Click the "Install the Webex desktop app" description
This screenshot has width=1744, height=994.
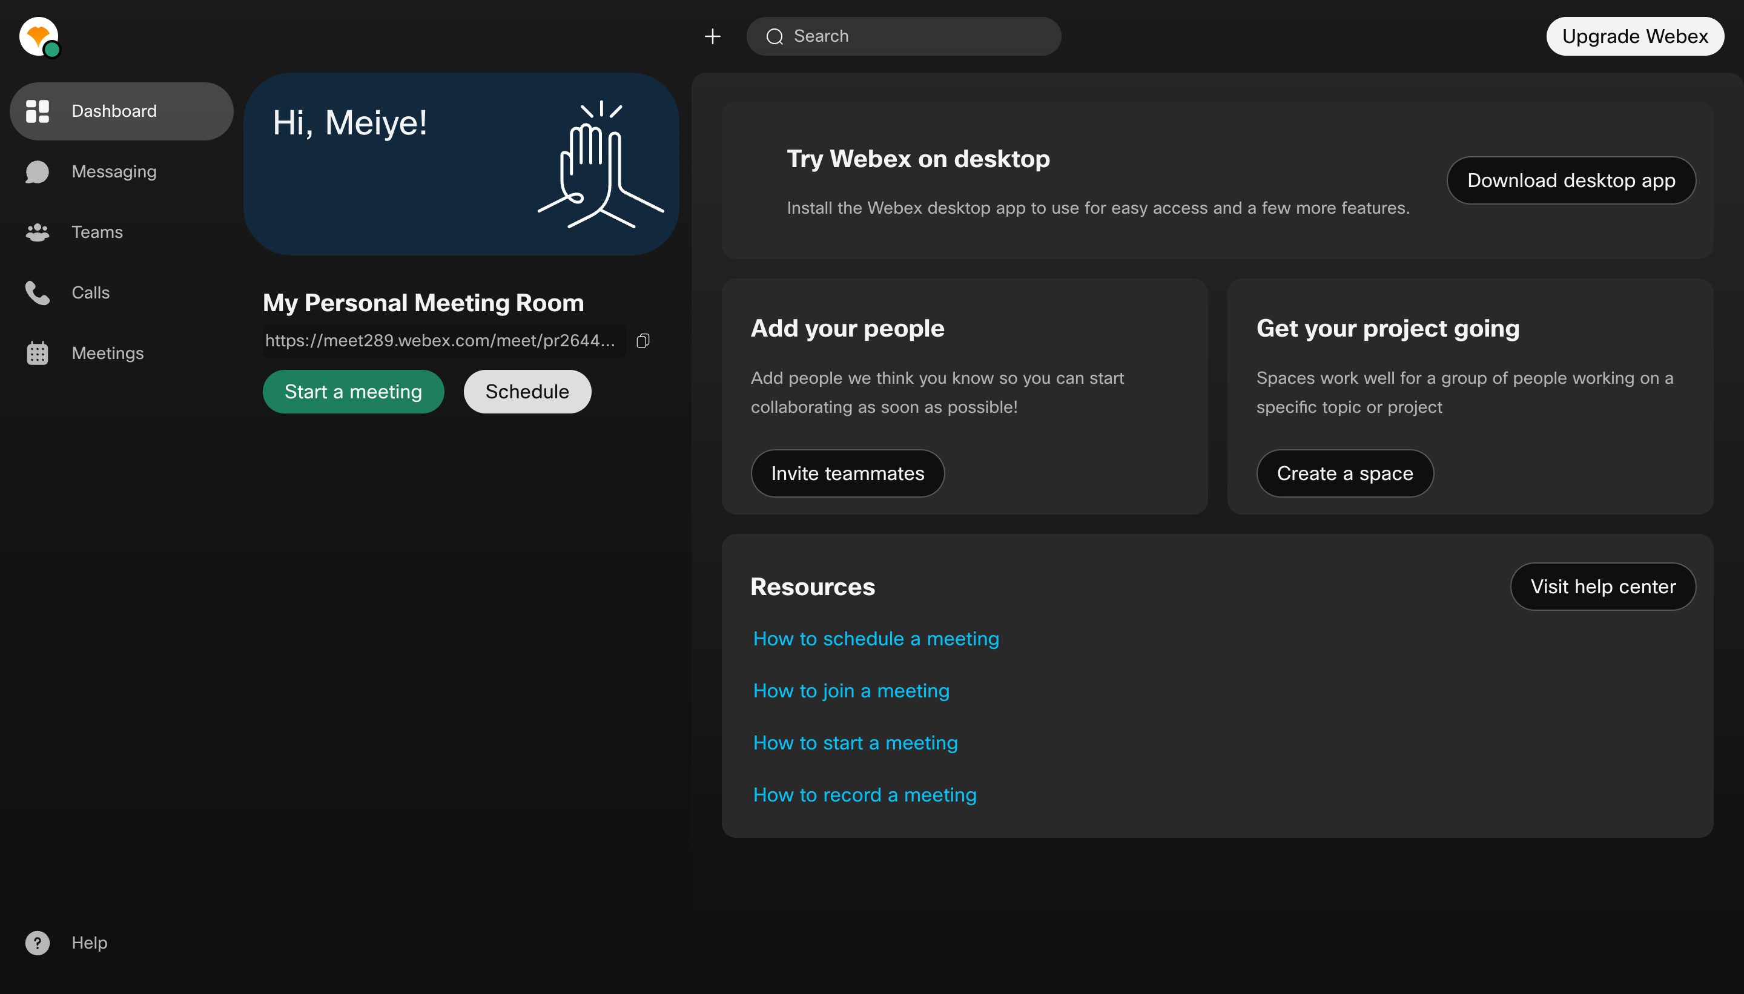click(x=1098, y=208)
